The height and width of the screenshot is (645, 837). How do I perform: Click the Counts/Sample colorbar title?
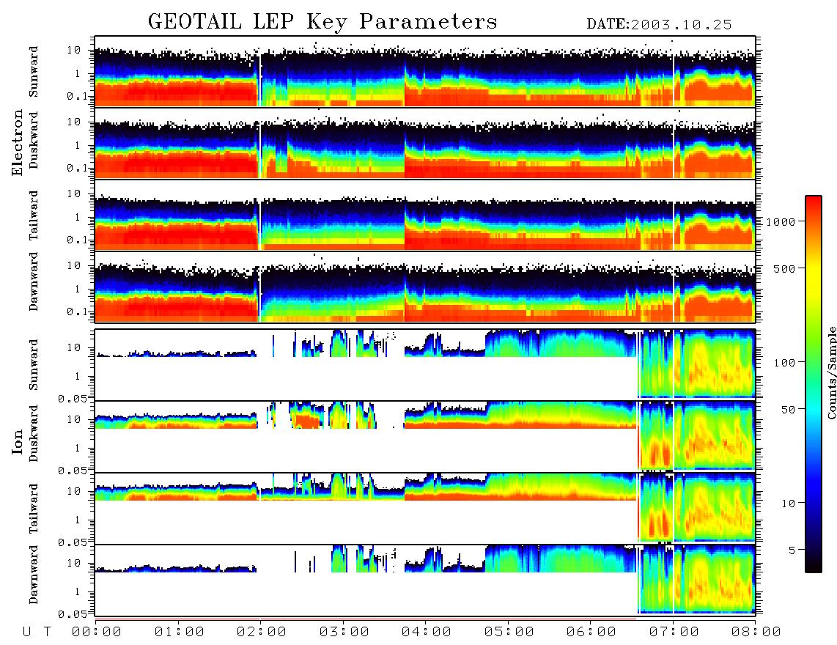[x=831, y=373]
